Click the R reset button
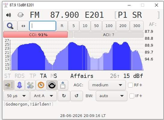This screenshot has height=120, width=164. point(62,26)
